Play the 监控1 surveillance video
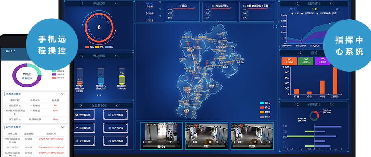The image size is (371, 157). (145, 142)
